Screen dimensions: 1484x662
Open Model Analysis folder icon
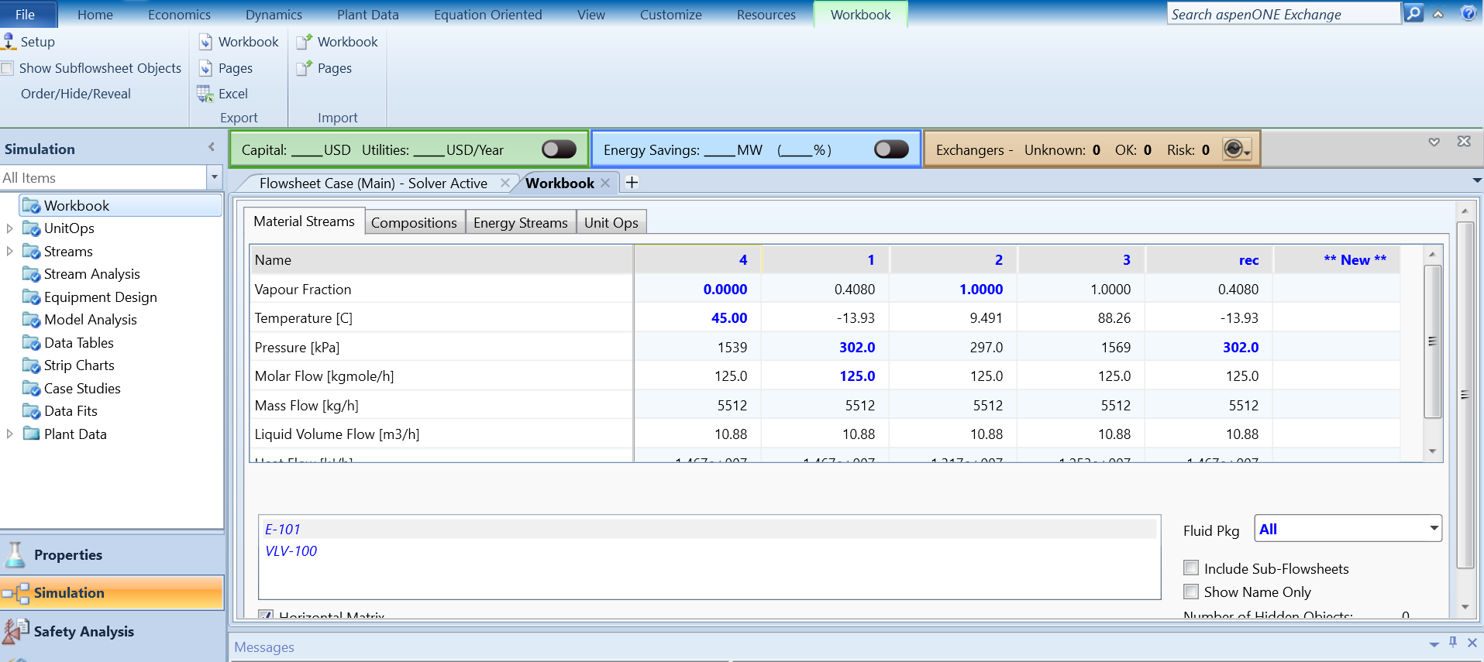(x=31, y=320)
